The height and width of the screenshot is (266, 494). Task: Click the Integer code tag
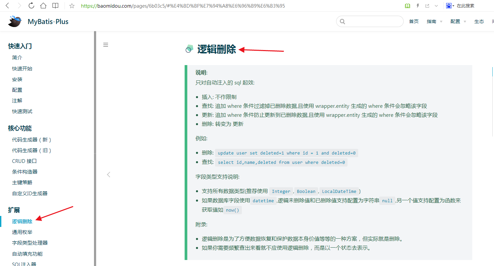(281, 192)
